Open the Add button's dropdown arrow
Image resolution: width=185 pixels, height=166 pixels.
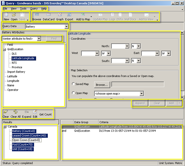[x=179, y=103]
